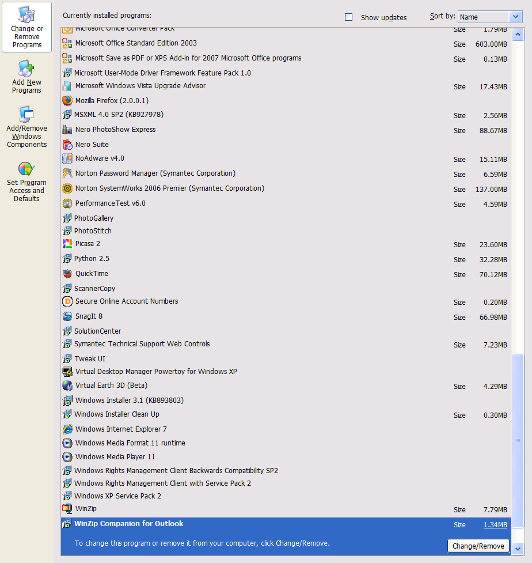The width and height of the screenshot is (532, 563).
Task: Select the PhotoGallery entry
Action: point(286,218)
